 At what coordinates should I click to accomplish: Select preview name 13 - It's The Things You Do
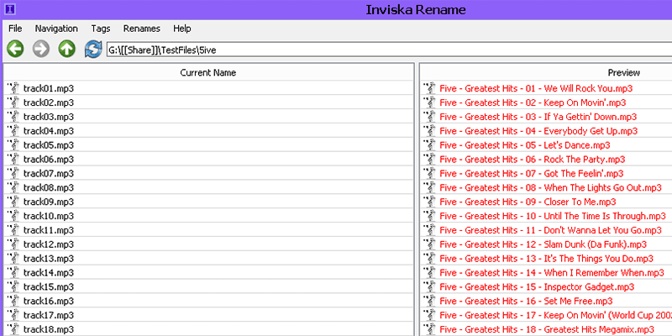point(547,258)
